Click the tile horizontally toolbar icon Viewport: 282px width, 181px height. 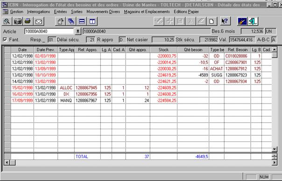coord(82,21)
